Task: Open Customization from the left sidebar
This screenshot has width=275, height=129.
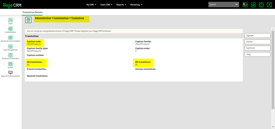Action: 10,29
